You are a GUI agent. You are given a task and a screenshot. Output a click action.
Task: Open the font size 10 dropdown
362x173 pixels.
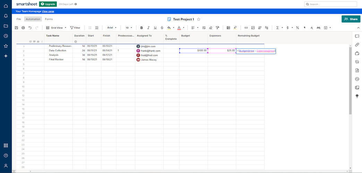129,28
